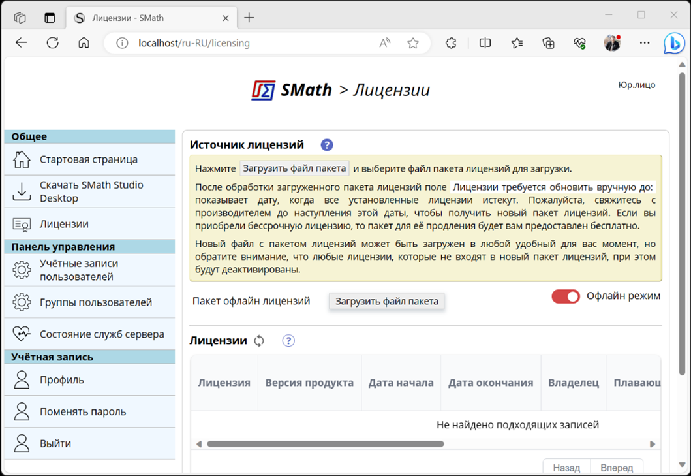This screenshot has width=691, height=476.
Task: Click page scrollbar down arrow
Action: pos(682,464)
